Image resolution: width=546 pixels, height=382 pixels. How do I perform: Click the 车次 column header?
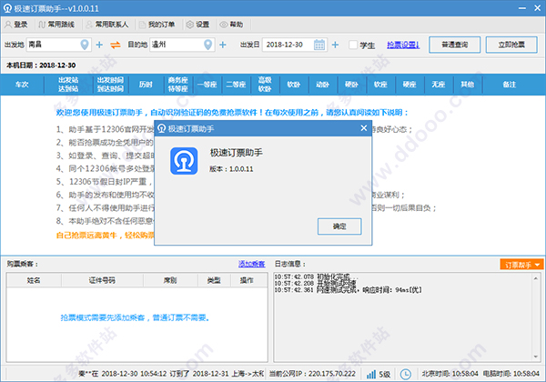(22, 85)
